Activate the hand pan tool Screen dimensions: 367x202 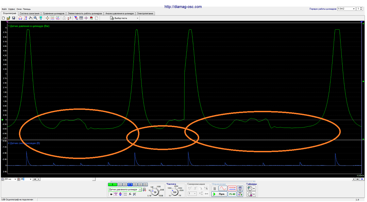point(30,18)
